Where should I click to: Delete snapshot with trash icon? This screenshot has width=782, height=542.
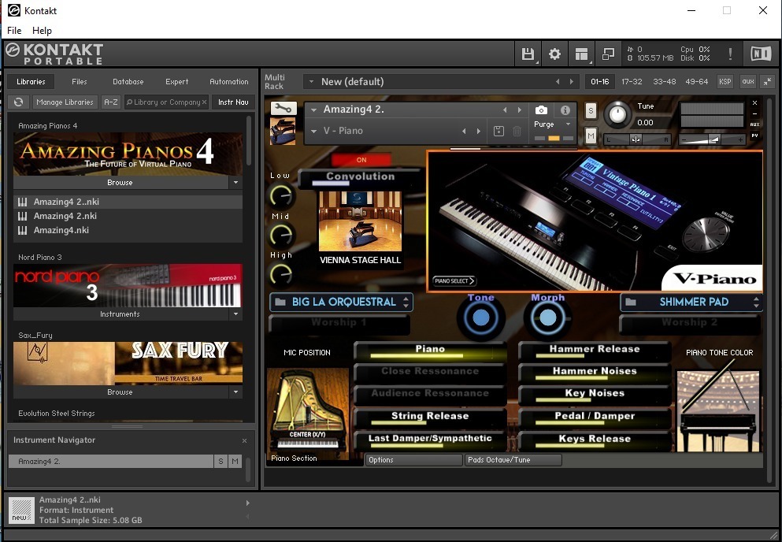(517, 132)
